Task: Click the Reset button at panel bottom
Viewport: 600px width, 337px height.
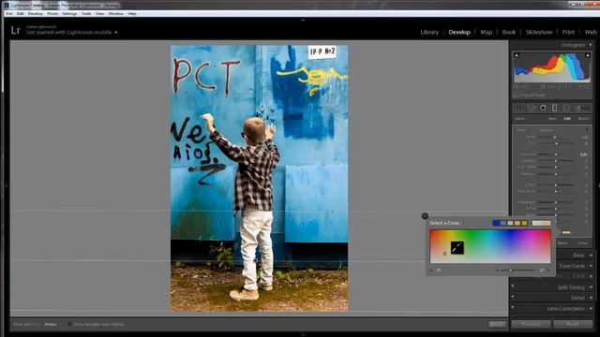Action: click(573, 324)
